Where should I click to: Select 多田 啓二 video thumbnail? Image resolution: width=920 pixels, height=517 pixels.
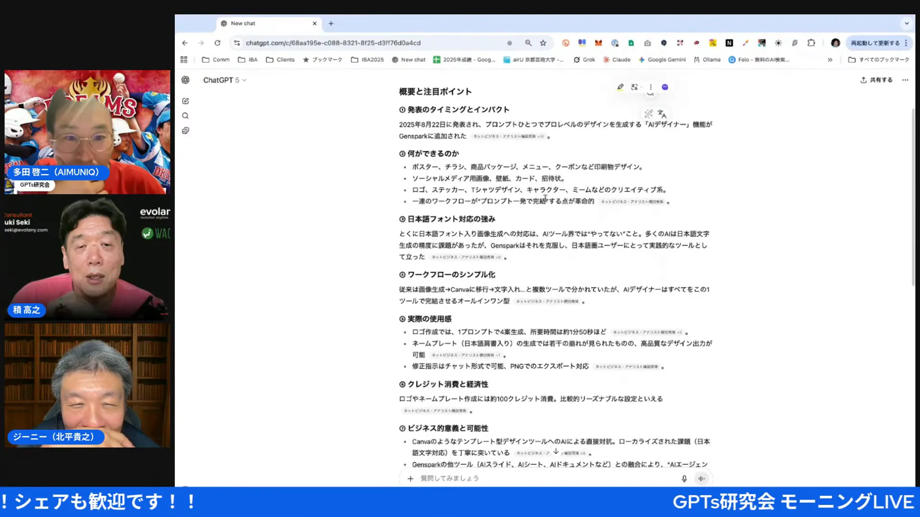point(87,132)
